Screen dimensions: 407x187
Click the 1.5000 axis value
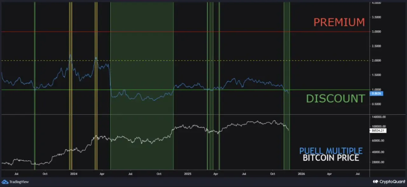(376, 75)
